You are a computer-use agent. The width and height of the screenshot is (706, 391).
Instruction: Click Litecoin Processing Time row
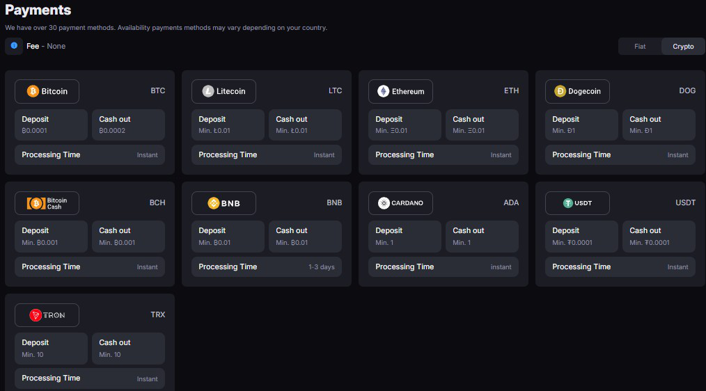tap(267, 154)
